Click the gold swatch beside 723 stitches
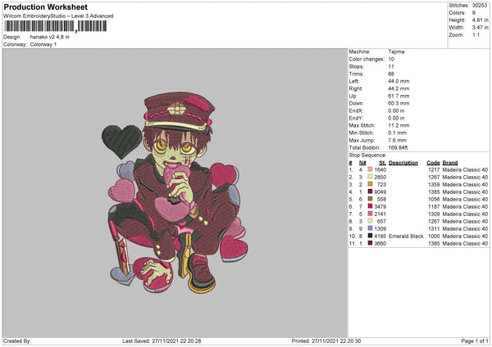The height and width of the screenshot is (347, 492). coord(370,184)
